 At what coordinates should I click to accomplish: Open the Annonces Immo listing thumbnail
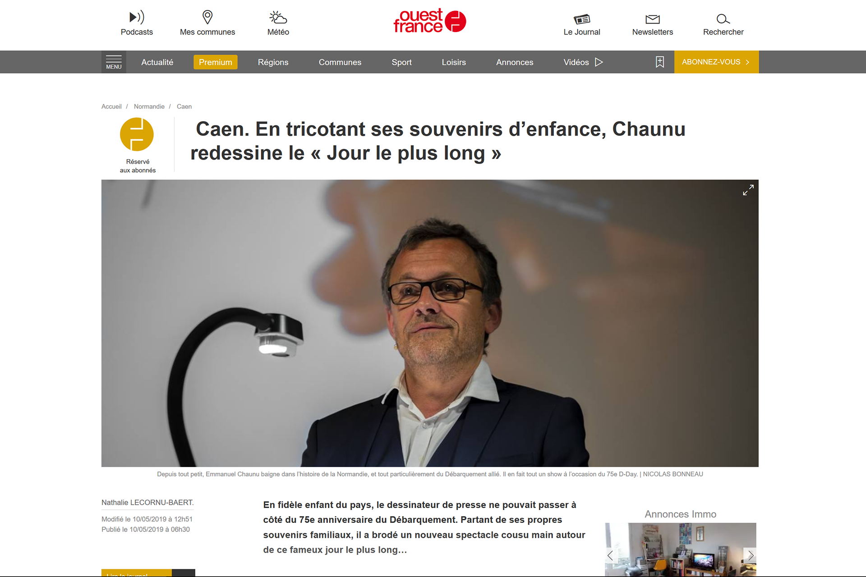pos(681,550)
